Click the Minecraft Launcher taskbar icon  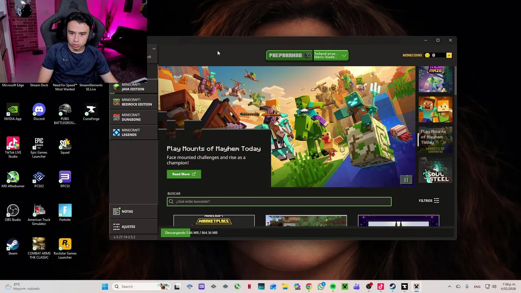416,286
